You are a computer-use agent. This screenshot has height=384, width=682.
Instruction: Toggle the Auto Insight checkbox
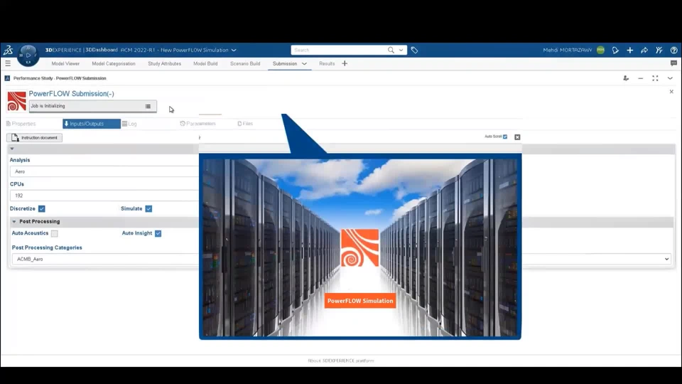(x=158, y=234)
